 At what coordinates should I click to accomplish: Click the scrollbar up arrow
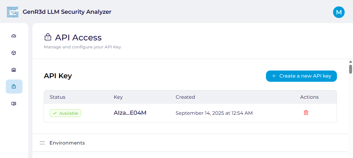[350, 62]
